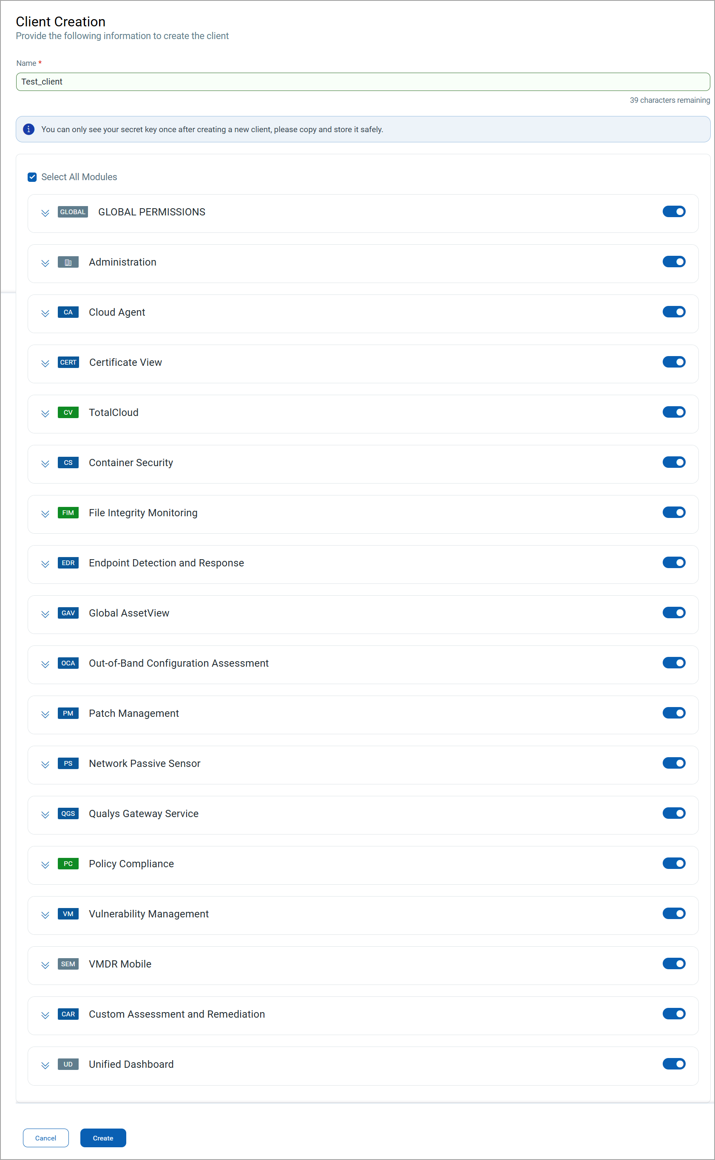
Task: Expand File Integrity Monitoring chevron
Action: tap(45, 513)
